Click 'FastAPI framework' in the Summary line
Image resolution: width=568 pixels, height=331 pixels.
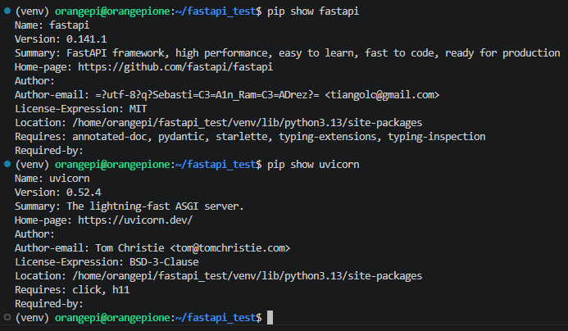116,53
